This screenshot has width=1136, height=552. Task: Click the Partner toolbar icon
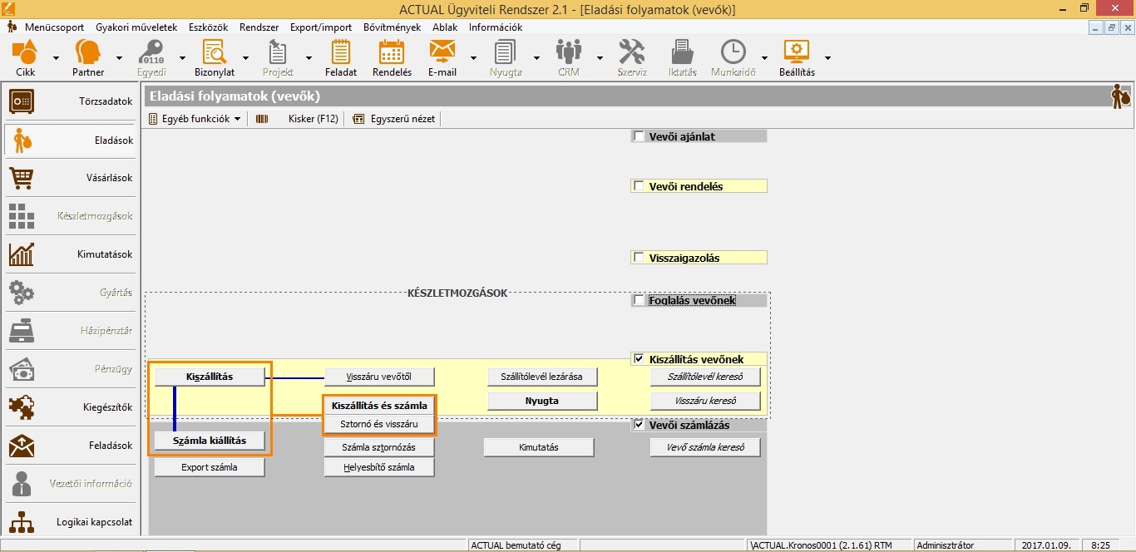(x=88, y=57)
